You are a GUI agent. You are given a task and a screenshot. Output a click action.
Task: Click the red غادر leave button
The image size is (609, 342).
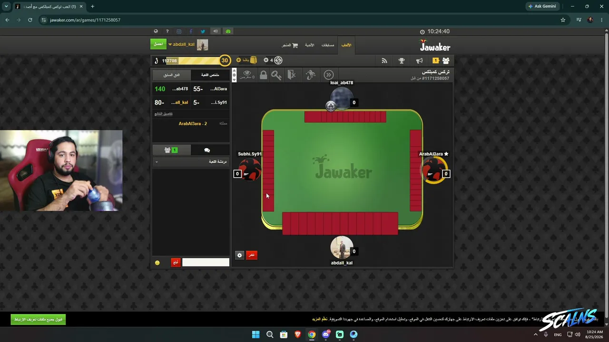point(251,255)
